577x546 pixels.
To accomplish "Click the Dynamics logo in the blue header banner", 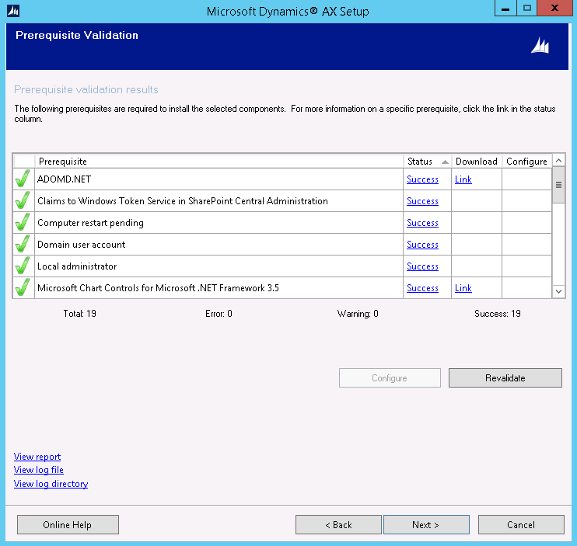I will 540,46.
